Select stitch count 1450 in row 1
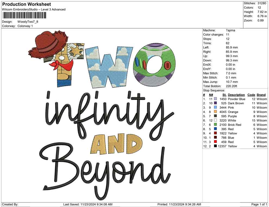 pos(223,99)
